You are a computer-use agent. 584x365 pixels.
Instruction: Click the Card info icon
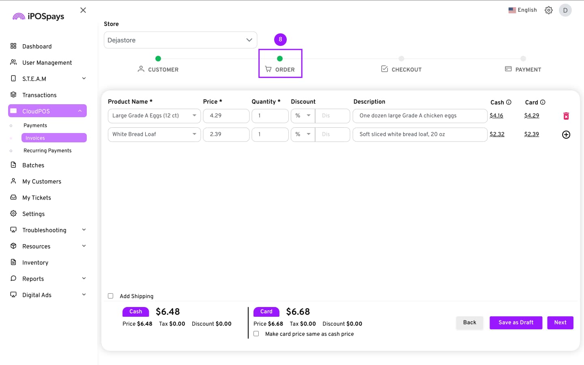pyautogui.click(x=543, y=102)
